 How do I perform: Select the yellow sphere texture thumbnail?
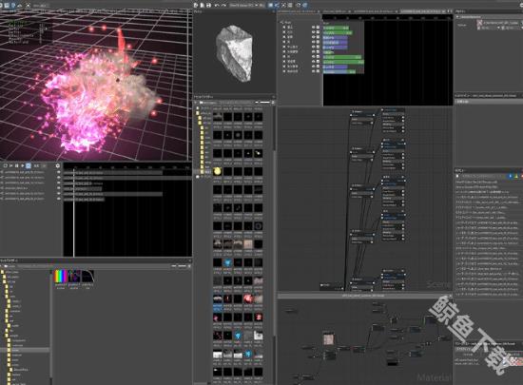point(217,171)
